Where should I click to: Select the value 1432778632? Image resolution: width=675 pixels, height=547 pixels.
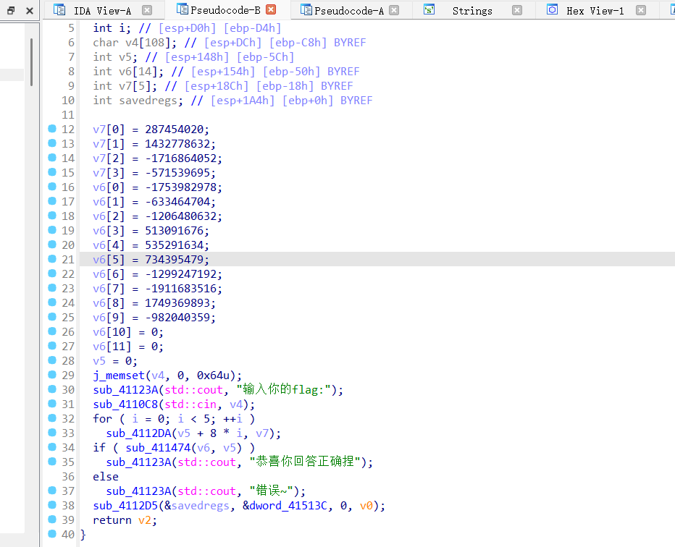coord(177,144)
